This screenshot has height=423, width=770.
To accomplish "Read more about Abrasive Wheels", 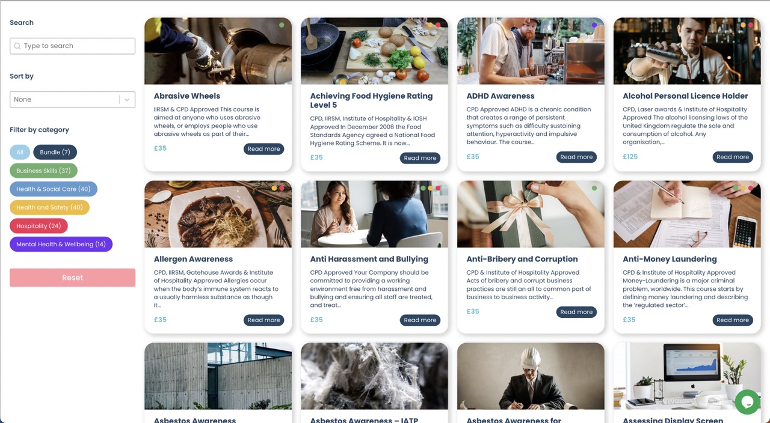I will click(x=263, y=149).
